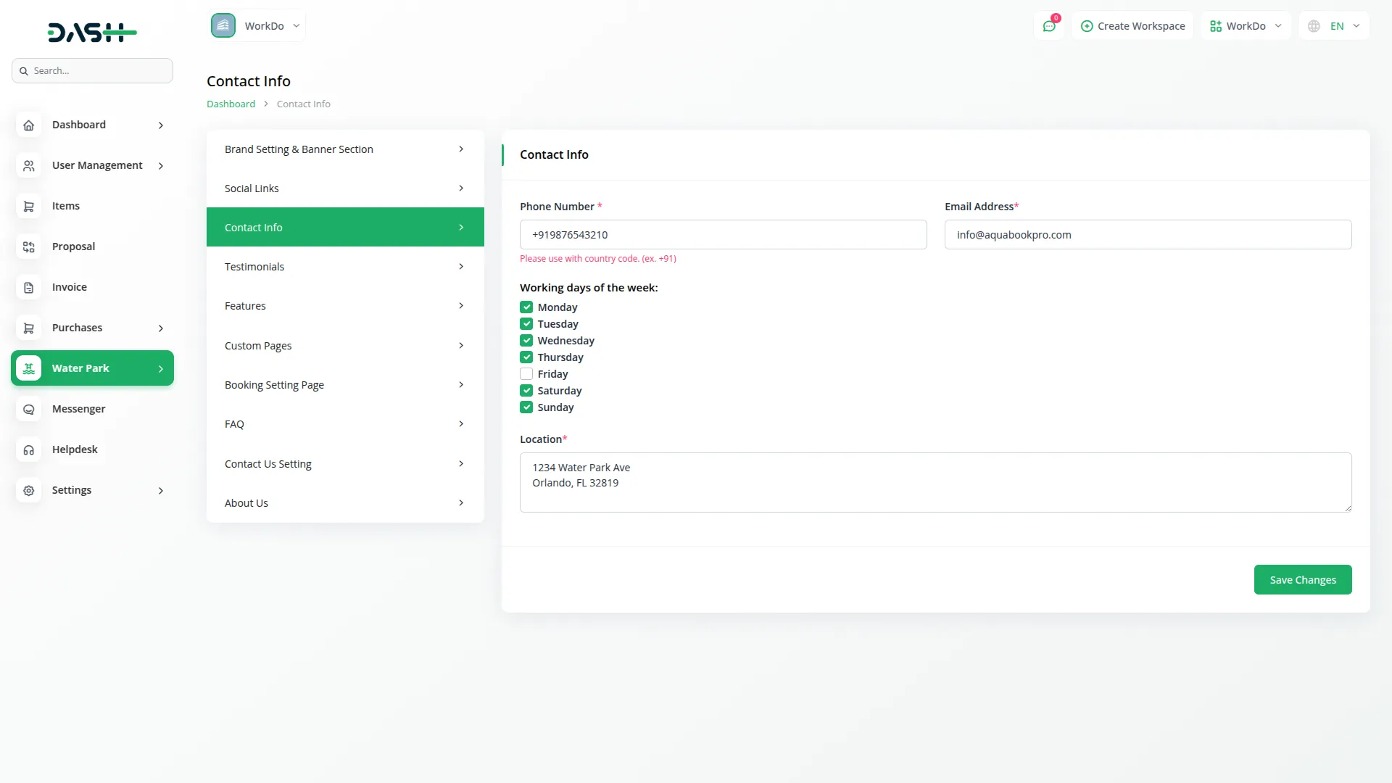Enable the Friday working day checkbox
Viewport: 1392px width, 783px height.
pyautogui.click(x=526, y=374)
